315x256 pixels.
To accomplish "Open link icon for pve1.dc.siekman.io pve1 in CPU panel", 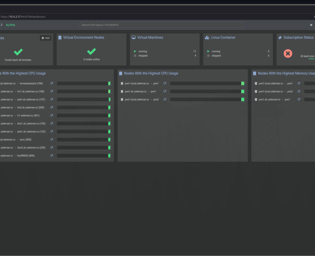I will (x=165, y=91).
